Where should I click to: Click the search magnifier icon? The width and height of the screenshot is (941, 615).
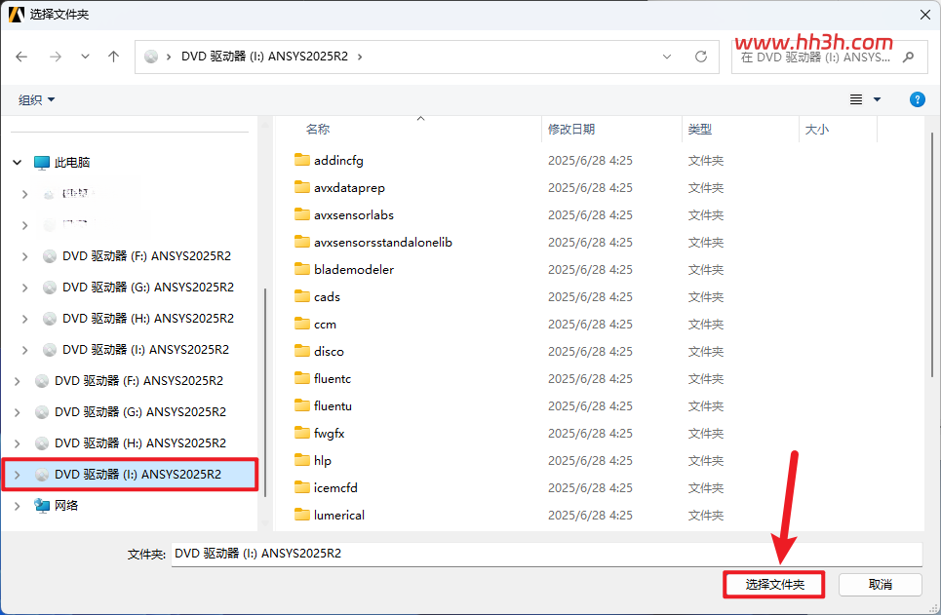coord(908,57)
